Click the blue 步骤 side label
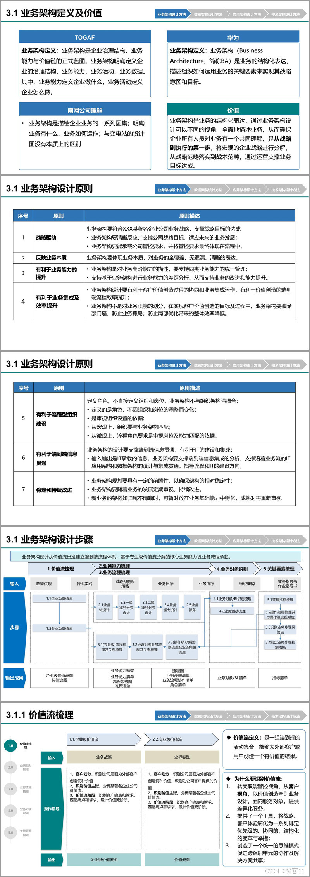Image resolution: width=310 pixels, height=877 pixels. (x=14, y=627)
